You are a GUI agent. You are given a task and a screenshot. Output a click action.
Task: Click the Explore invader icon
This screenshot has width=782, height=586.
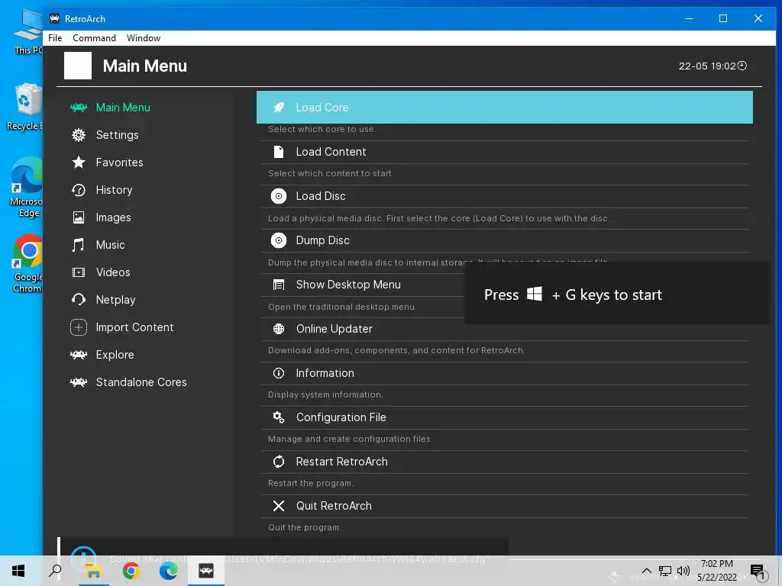tap(79, 355)
